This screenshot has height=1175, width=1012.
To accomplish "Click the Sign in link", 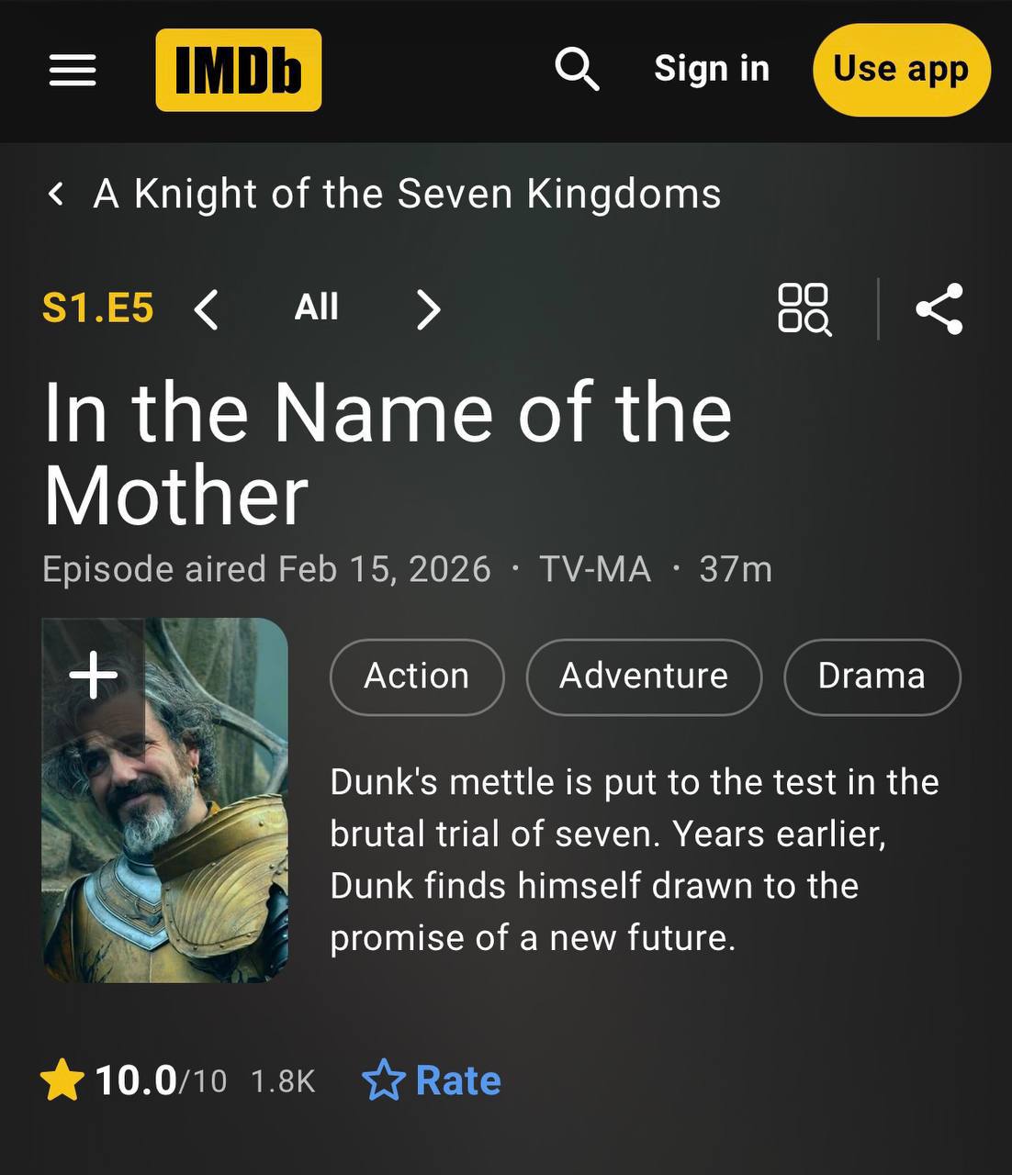I will pyautogui.click(x=712, y=69).
